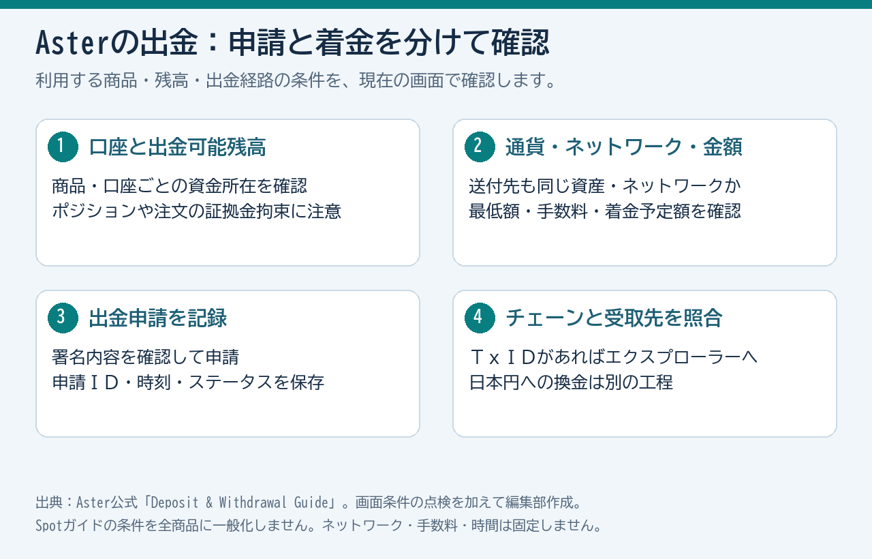
Task: Click the line "ＴｘＩＤがあればエクスプローラーへ"
Action: tap(614, 357)
